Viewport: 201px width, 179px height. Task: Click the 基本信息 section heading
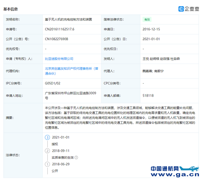click(x=11, y=9)
